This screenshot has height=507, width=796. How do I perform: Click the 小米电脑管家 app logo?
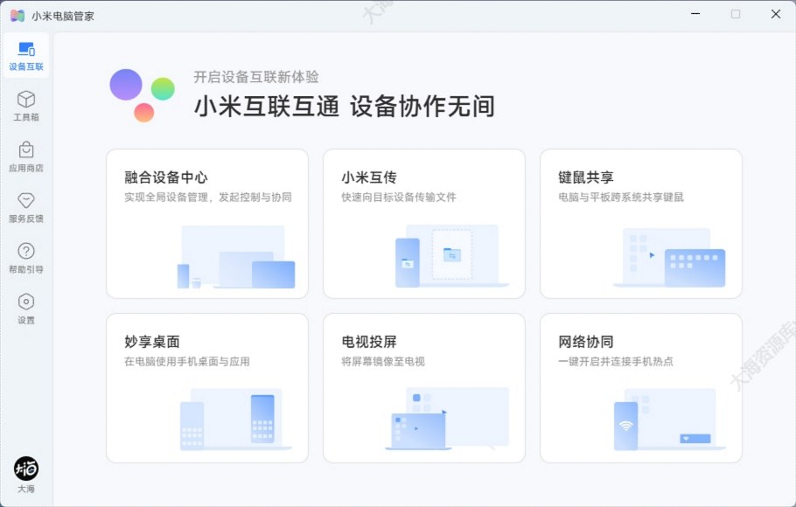coord(17,16)
